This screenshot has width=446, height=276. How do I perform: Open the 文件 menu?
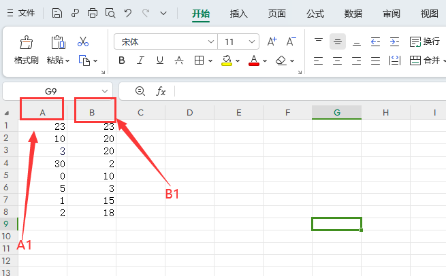21,13
